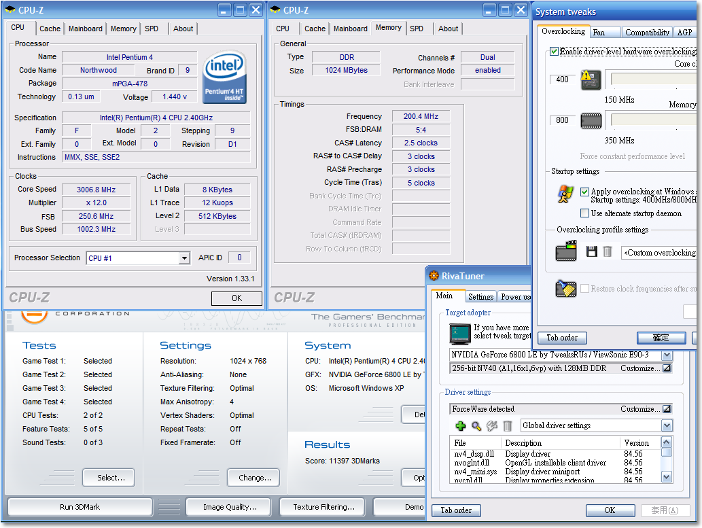Open the Global driver settings dropdown
Viewport: 702px width, 528px height.
(667, 425)
